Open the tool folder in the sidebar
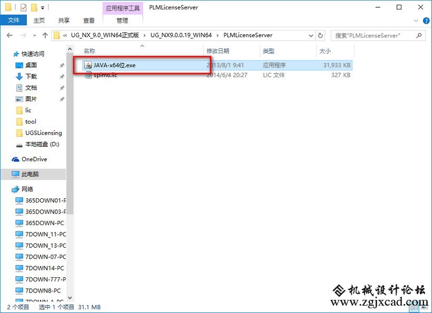This screenshot has height=313, width=432. coord(31,122)
